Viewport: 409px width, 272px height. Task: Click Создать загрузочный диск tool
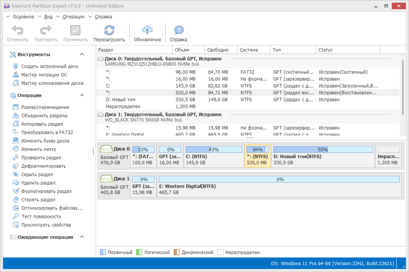click(x=50, y=66)
